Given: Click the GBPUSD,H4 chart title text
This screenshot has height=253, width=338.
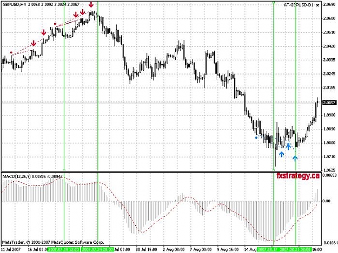Looking at the screenshot, I should [14, 4].
